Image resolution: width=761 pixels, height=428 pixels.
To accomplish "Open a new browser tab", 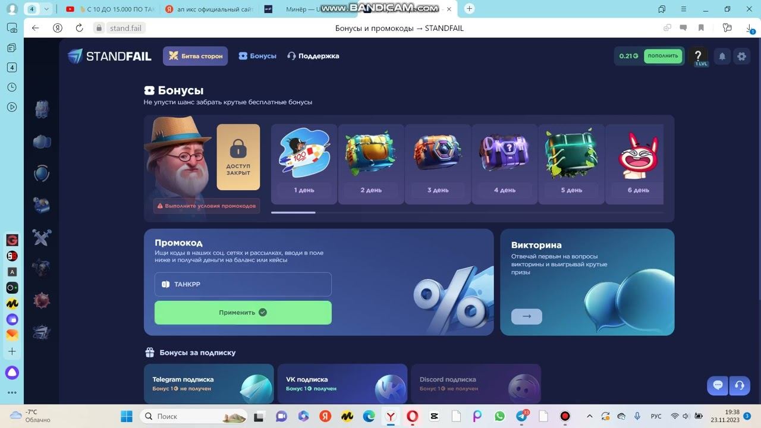I will tap(469, 9).
